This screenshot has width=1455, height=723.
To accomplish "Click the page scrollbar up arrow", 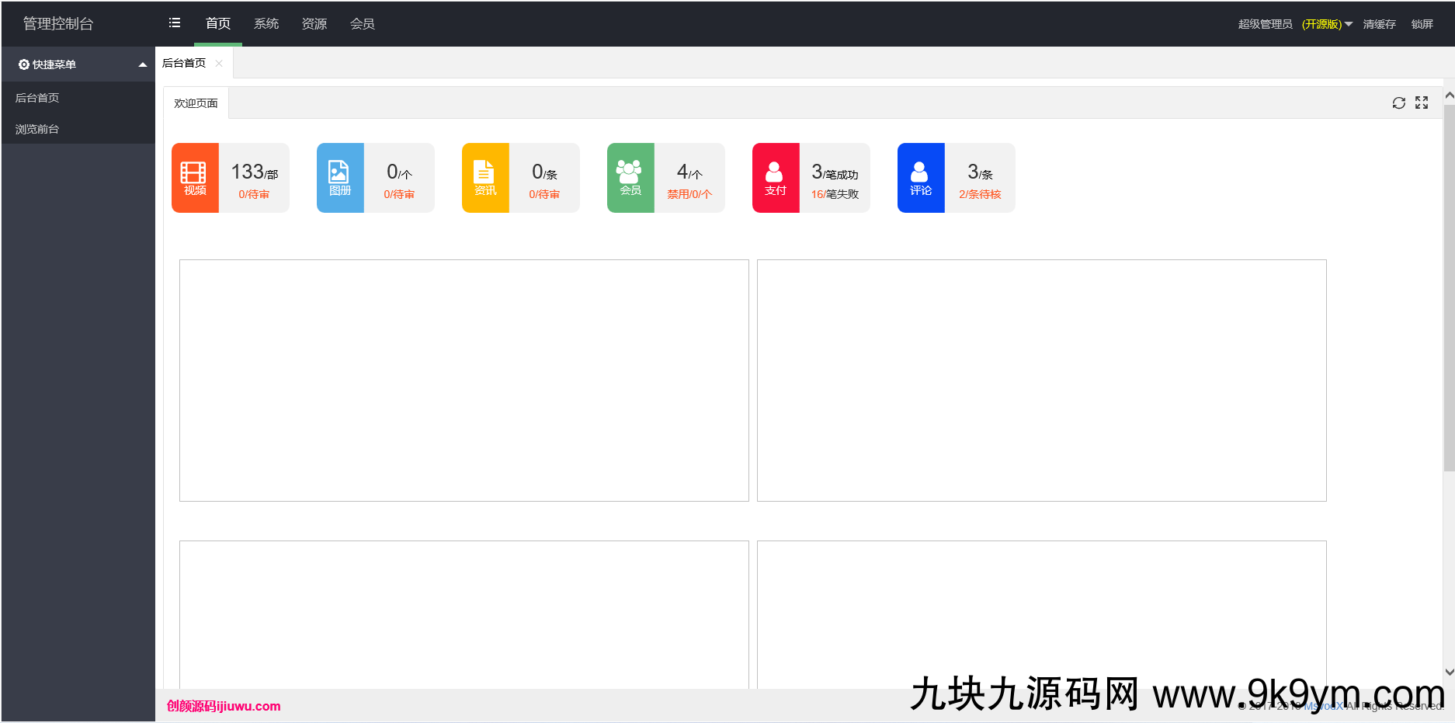I will 1449,96.
